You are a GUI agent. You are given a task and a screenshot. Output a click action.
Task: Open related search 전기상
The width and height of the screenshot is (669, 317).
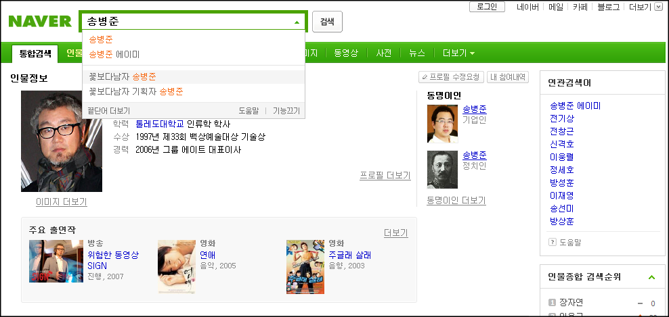(562, 118)
